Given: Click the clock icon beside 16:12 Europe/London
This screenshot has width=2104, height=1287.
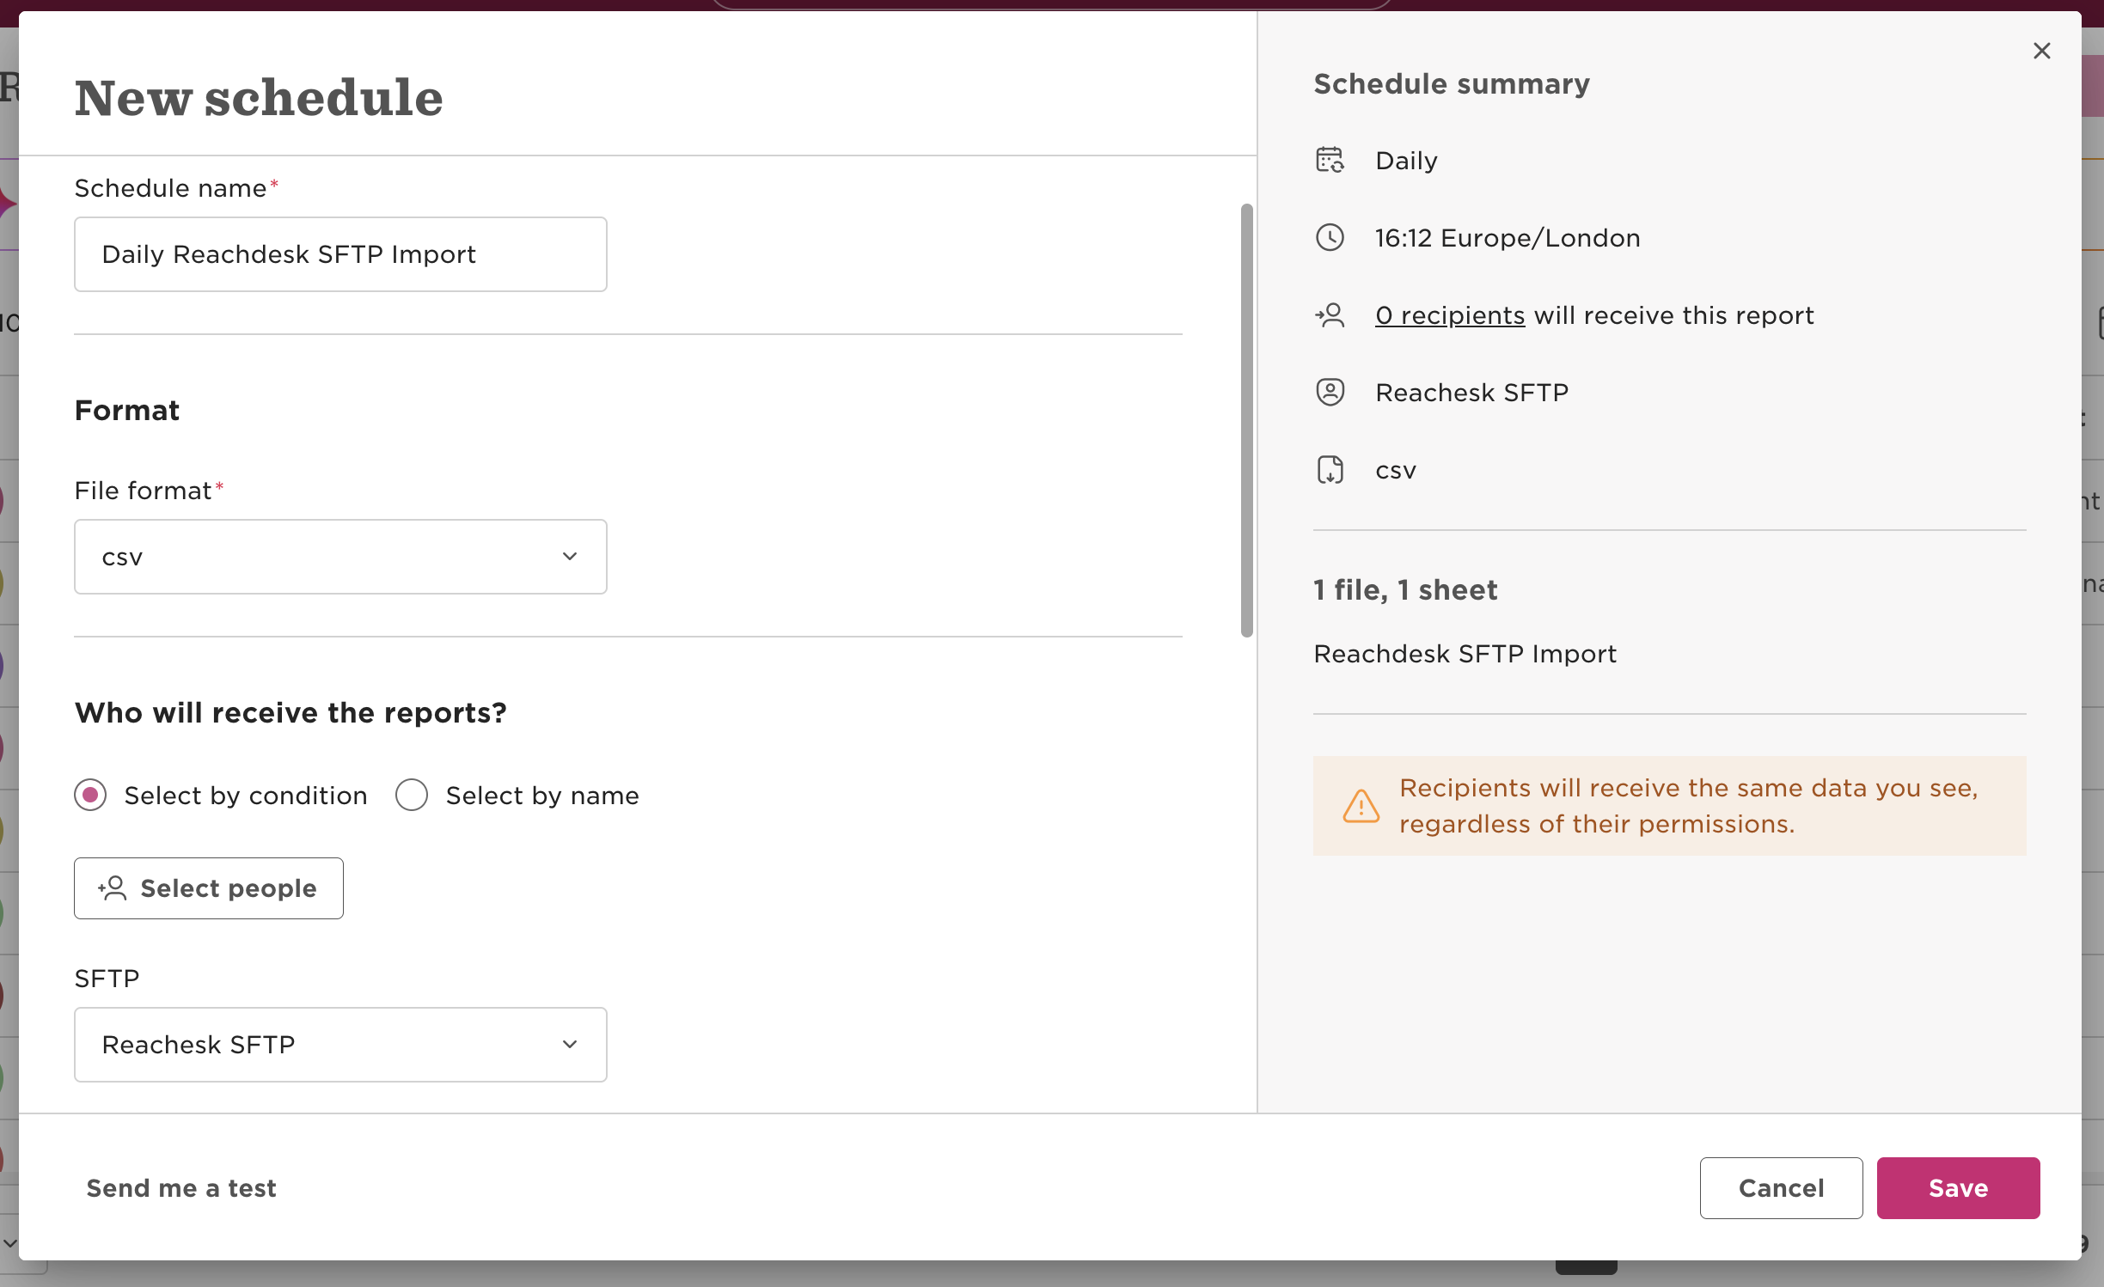Looking at the screenshot, I should coord(1330,237).
